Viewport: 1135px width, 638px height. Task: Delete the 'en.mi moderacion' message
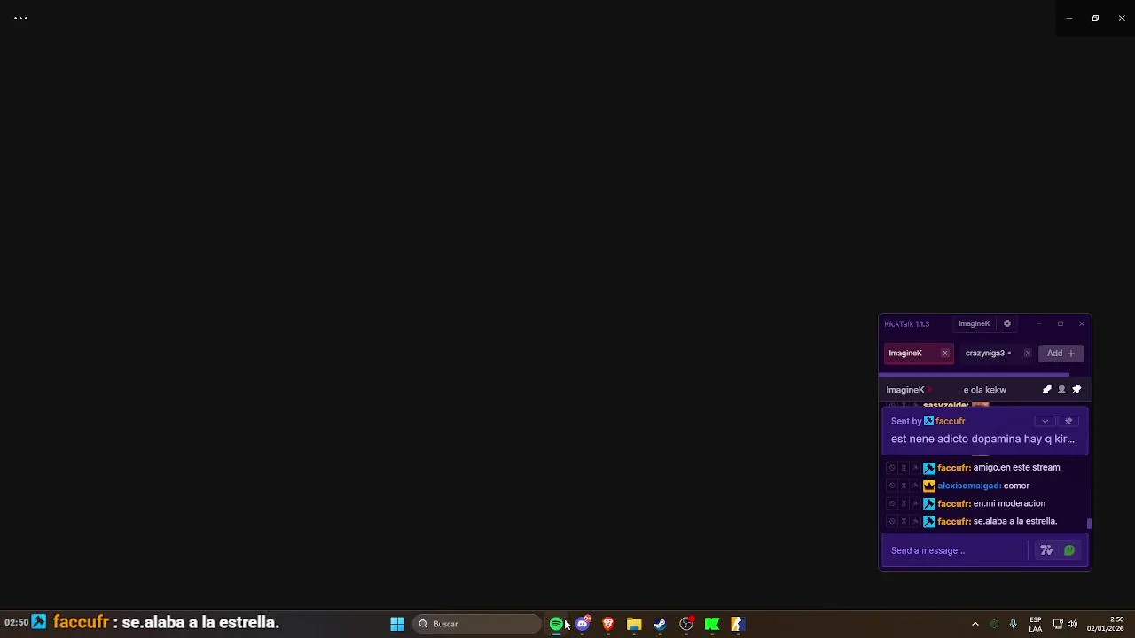tap(904, 503)
